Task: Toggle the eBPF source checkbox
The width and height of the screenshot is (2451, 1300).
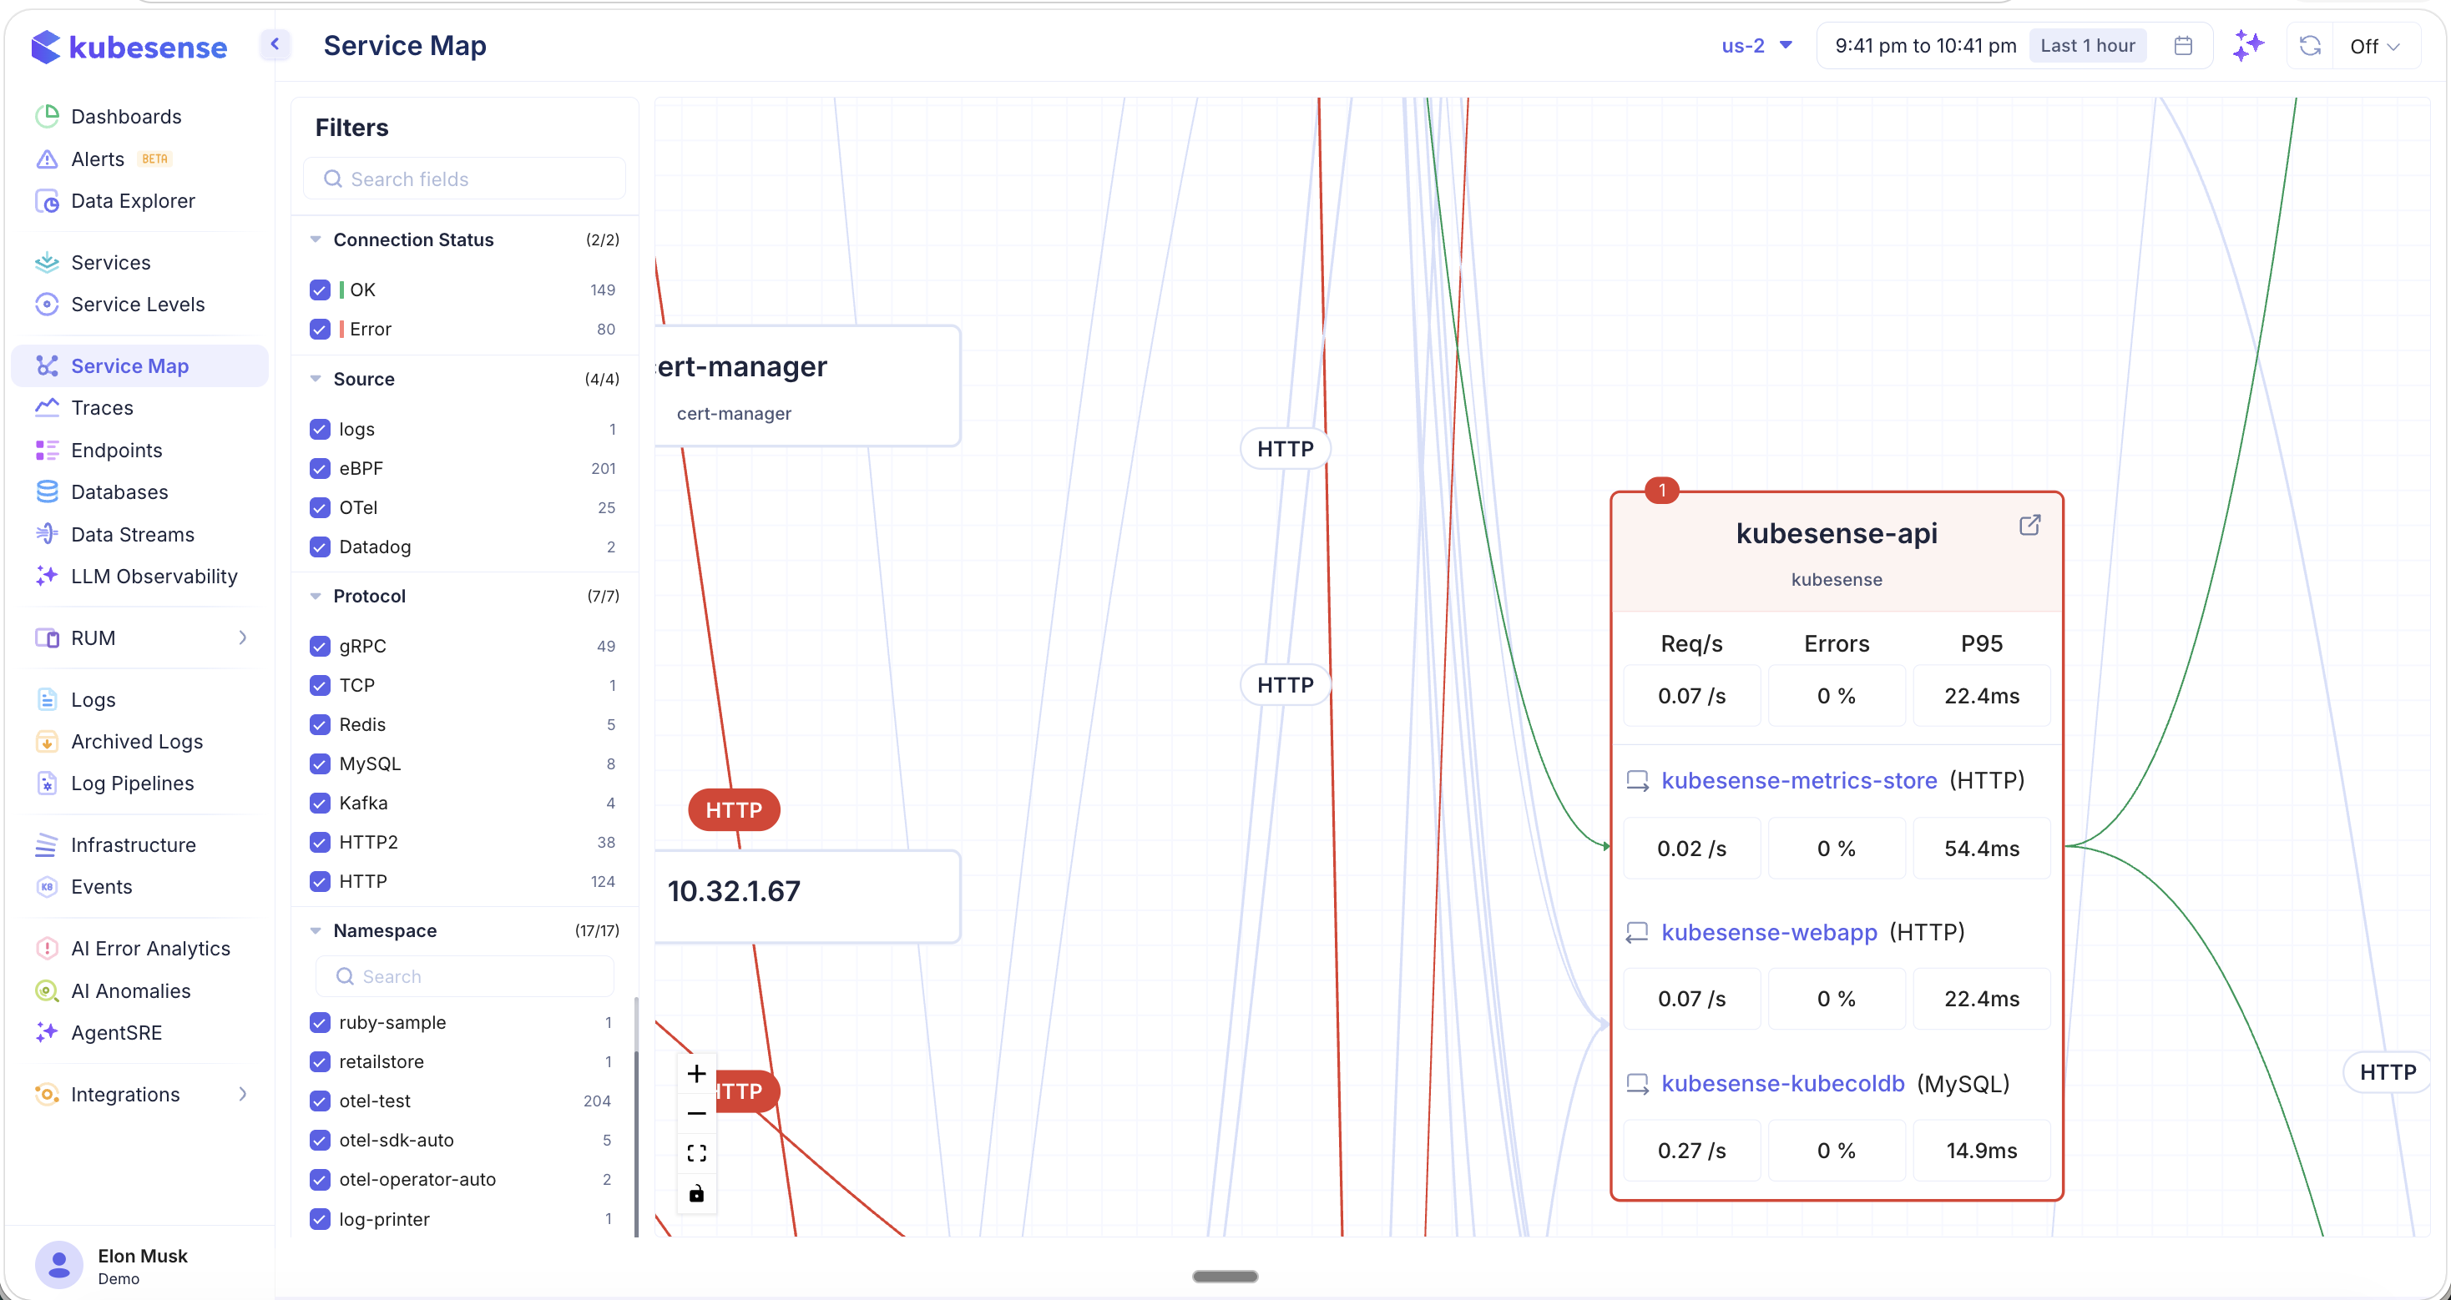Action: [x=320, y=468]
